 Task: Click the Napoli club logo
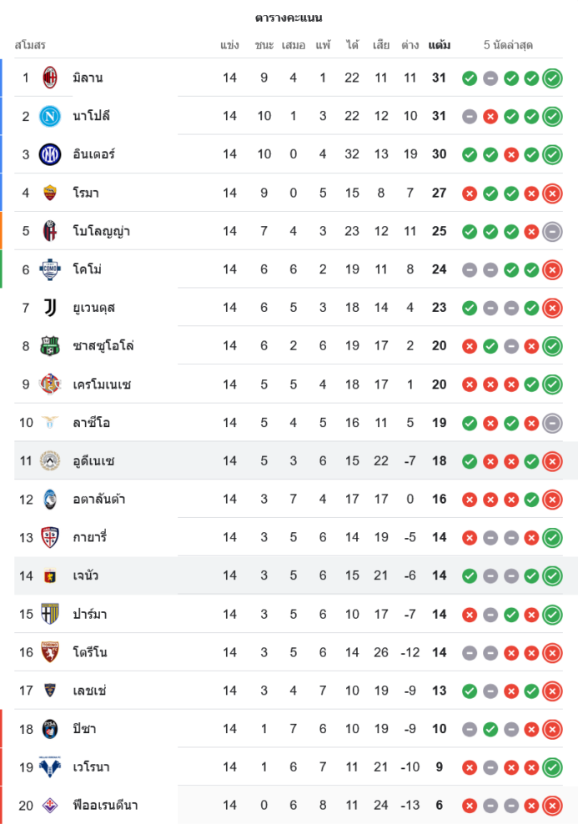(x=50, y=116)
